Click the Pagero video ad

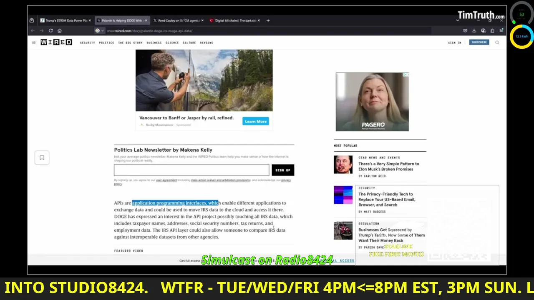point(372,102)
